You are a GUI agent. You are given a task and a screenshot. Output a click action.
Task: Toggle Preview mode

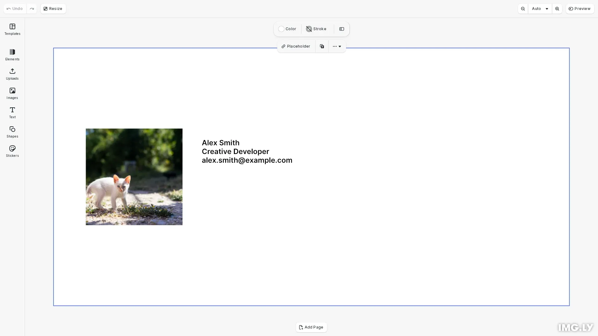point(580,9)
